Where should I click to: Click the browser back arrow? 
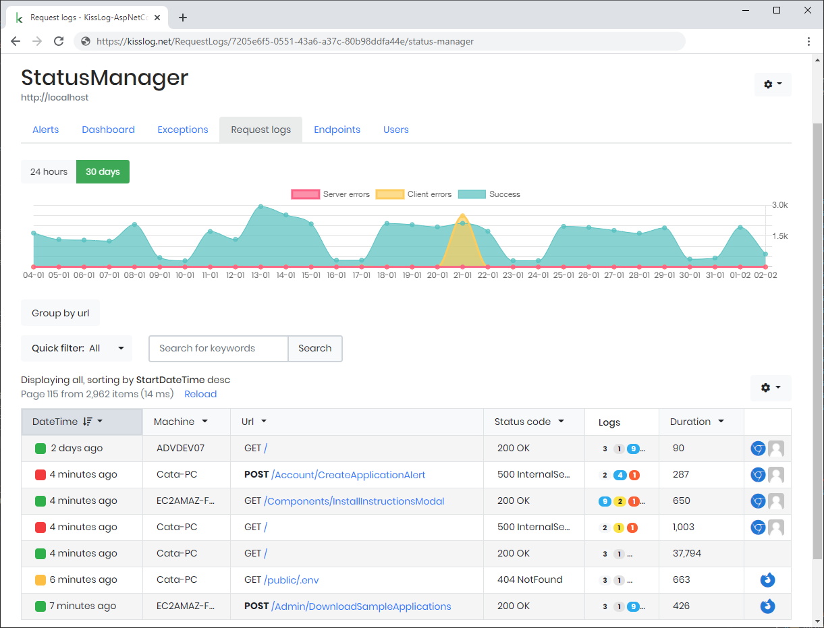pyautogui.click(x=16, y=41)
